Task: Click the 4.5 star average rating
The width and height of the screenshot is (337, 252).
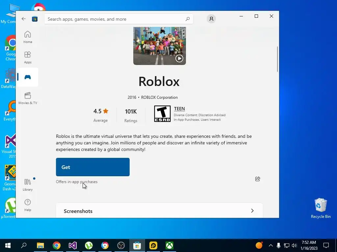Action: point(101,115)
